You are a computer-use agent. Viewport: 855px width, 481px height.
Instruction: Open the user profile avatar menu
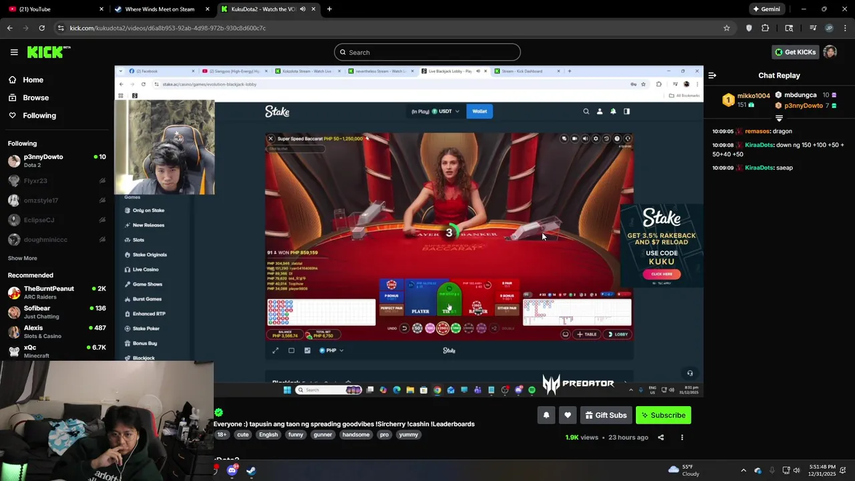tap(830, 52)
